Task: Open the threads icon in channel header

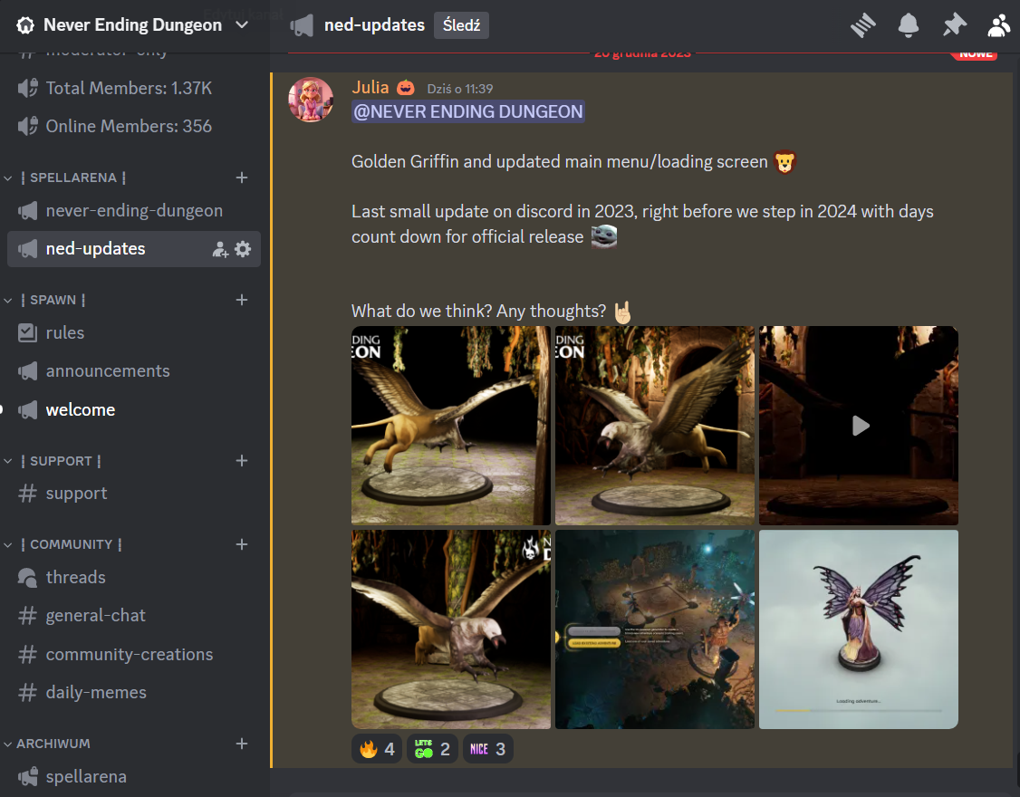Action: coord(863,25)
